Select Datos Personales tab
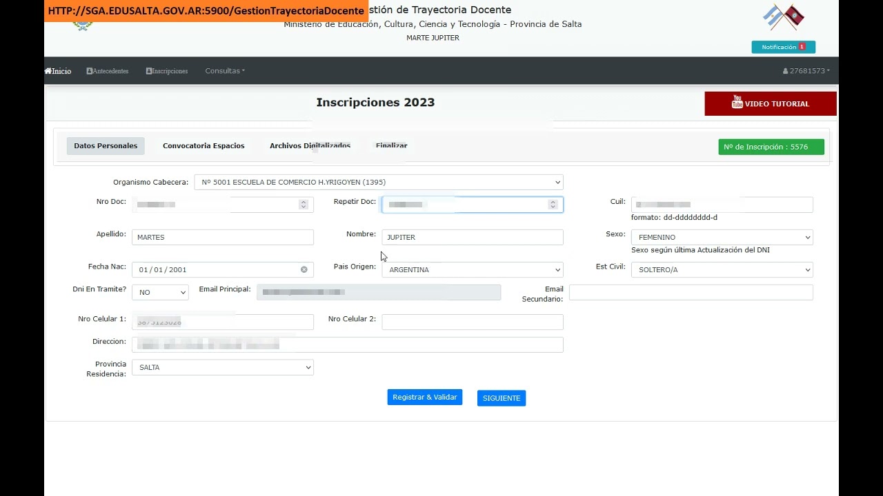 coord(106,145)
